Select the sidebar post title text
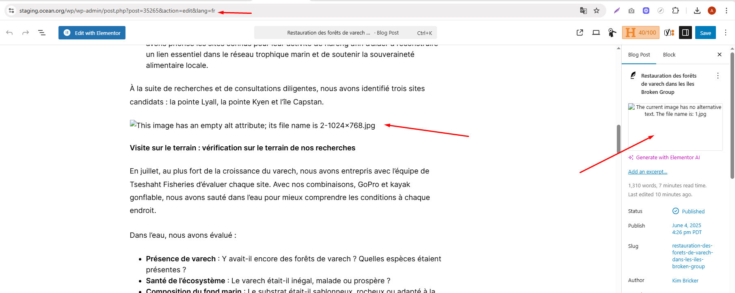This screenshot has height=293, width=735. pyautogui.click(x=669, y=84)
